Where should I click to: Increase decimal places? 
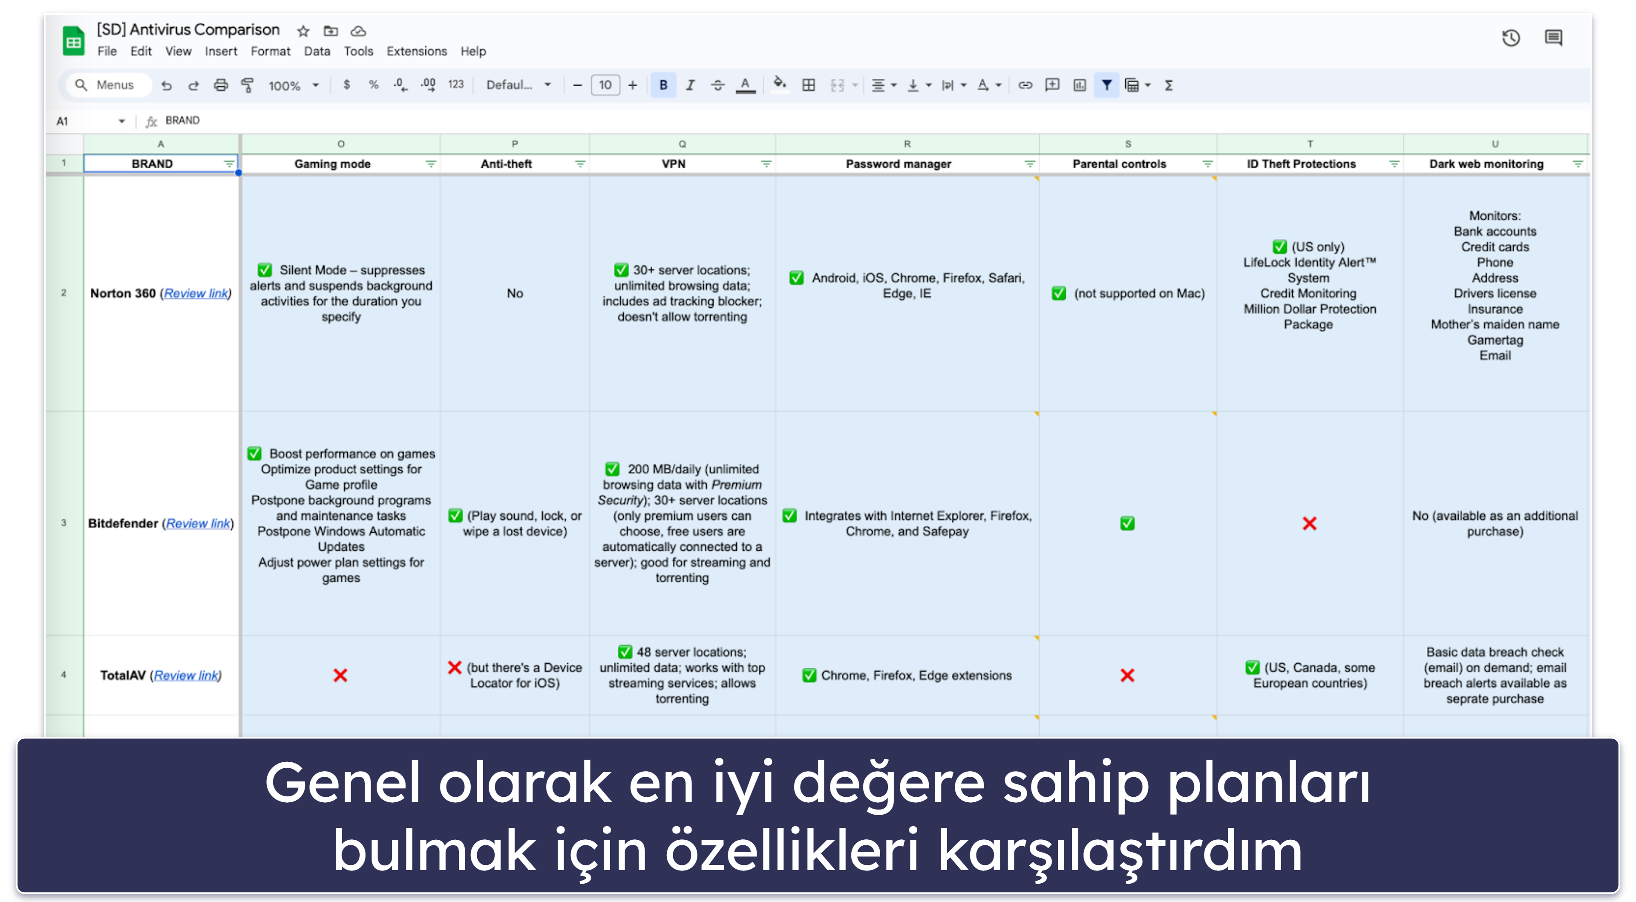[429, 85]
